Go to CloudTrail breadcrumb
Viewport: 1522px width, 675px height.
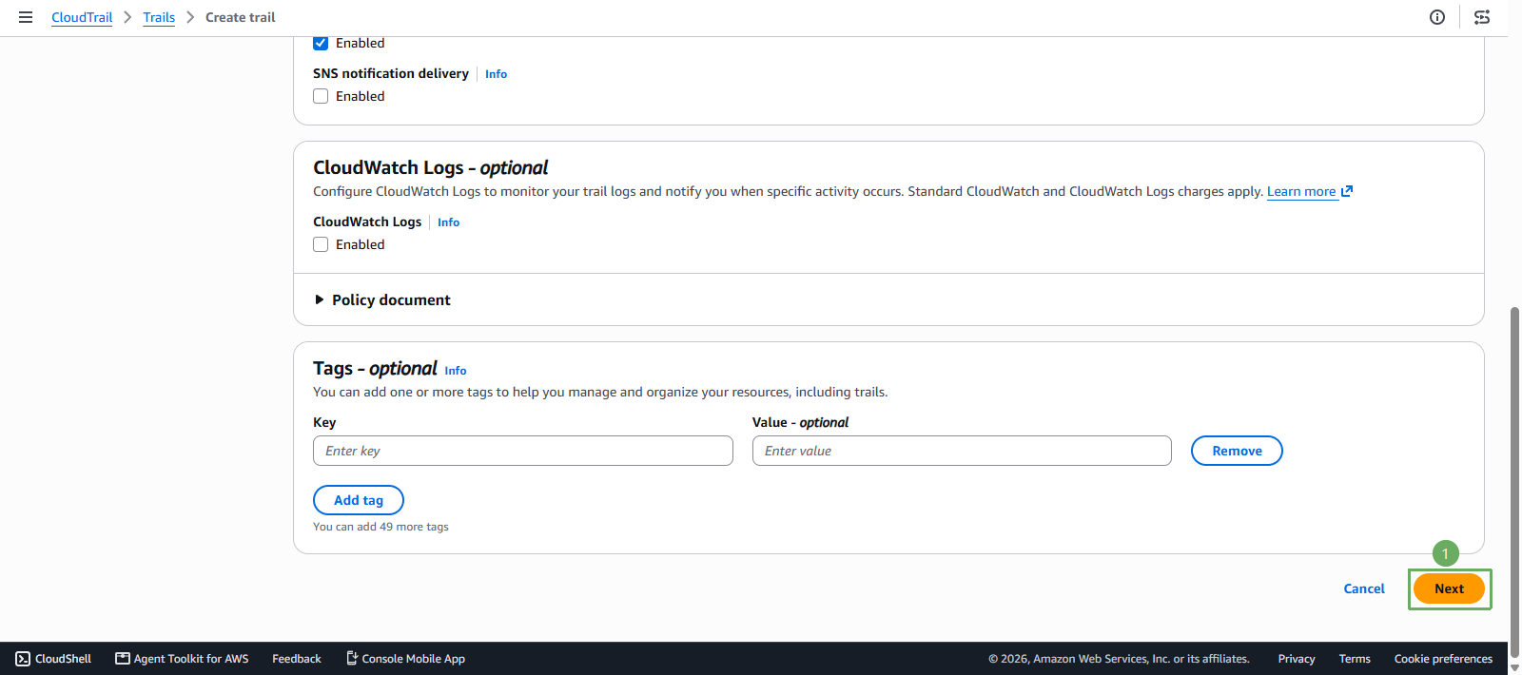coord(82,17)
